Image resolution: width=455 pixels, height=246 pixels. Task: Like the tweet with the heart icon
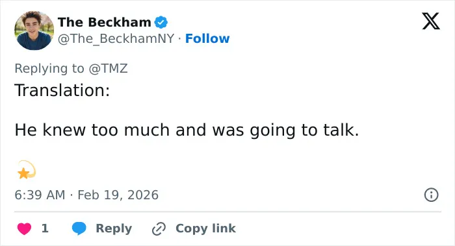tap(25, 228)
